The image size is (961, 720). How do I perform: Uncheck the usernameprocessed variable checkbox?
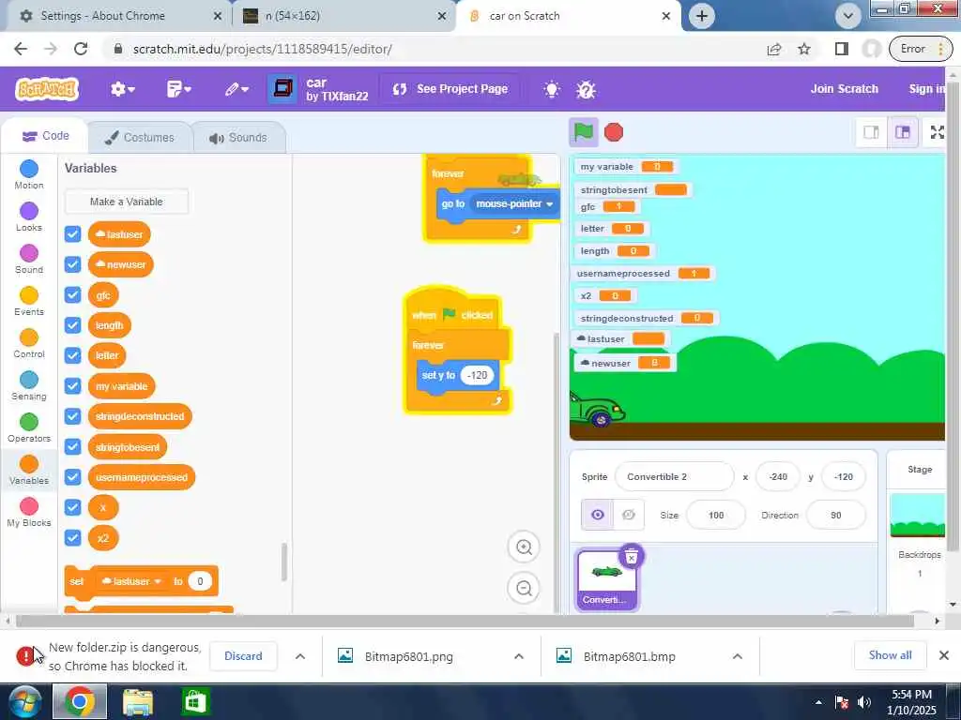(72, 477)
